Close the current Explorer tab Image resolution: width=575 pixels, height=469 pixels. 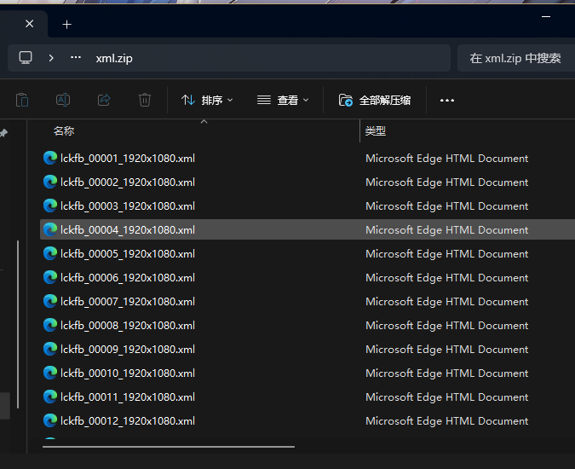29,24
